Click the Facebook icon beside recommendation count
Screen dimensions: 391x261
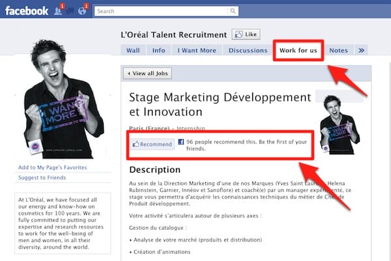181,141
